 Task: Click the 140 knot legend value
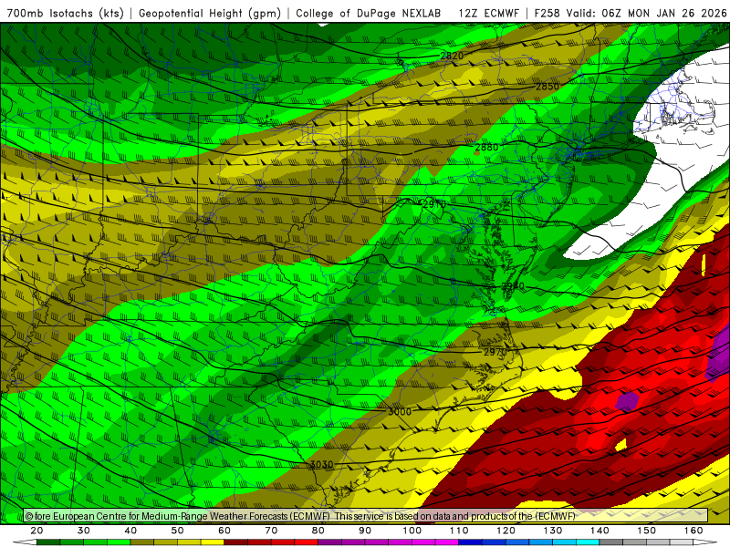click(600, 531)
